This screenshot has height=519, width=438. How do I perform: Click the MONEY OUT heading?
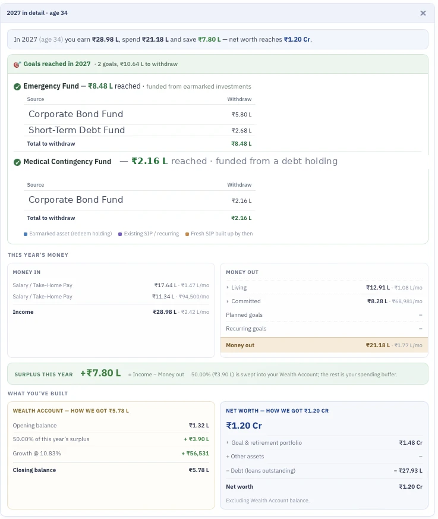[242, 272]
